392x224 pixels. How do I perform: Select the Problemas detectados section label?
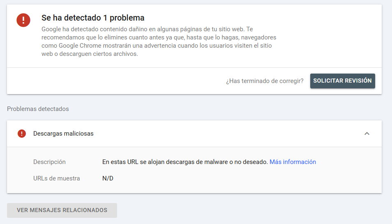coord(38,109)
